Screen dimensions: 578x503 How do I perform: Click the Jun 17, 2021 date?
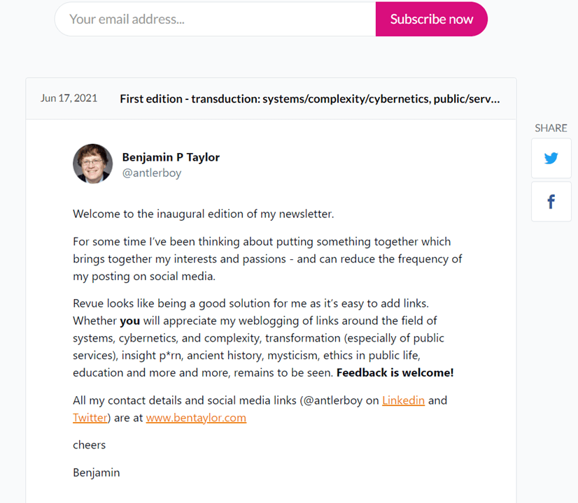69,99
